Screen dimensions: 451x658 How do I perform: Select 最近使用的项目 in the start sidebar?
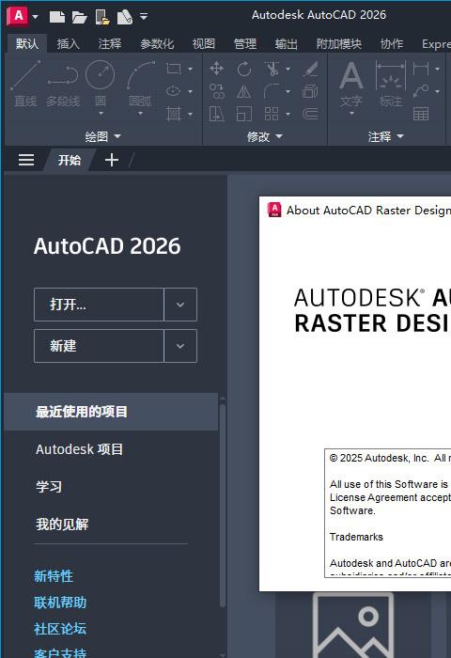[x=111, y=412]
